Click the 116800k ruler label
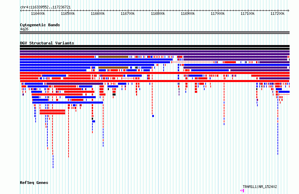Screen dimensions: 299x194 158,13
